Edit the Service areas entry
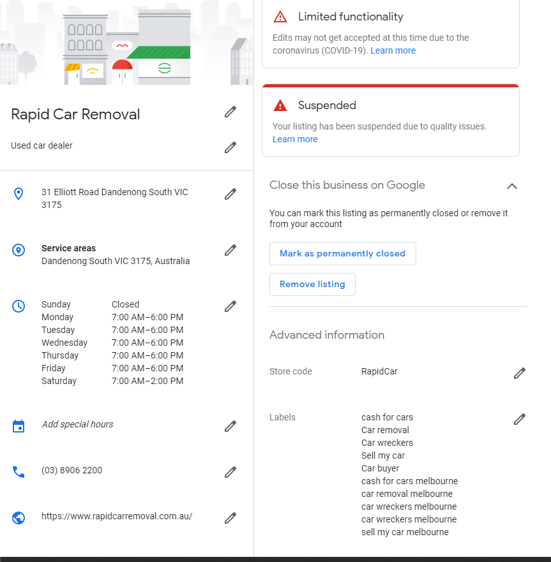Viewport: 551px width, 562px height. 230,250
